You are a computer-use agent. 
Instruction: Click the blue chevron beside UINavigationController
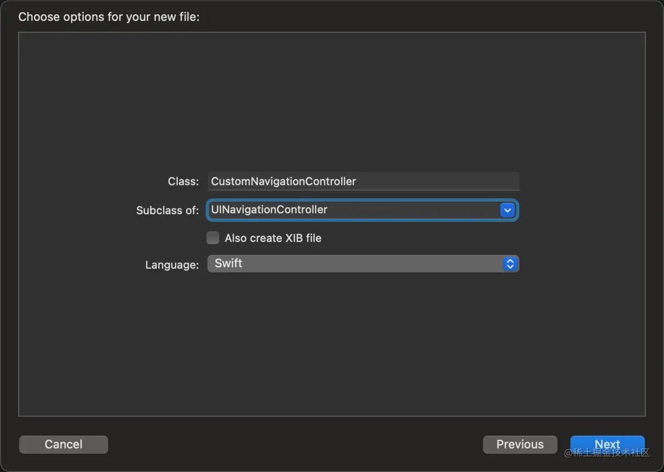coord(507,210)
